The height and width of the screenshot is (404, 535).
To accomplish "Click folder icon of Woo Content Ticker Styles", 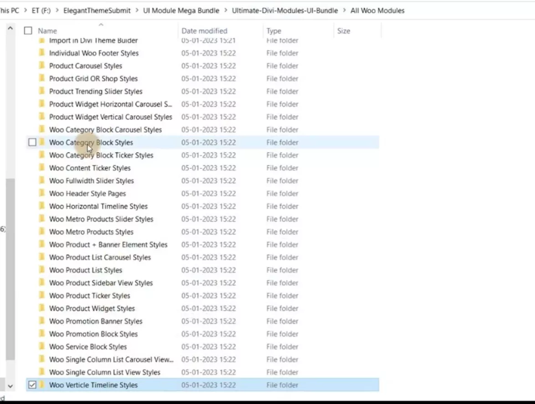I will pyautogui.click(x=42, y=168).
